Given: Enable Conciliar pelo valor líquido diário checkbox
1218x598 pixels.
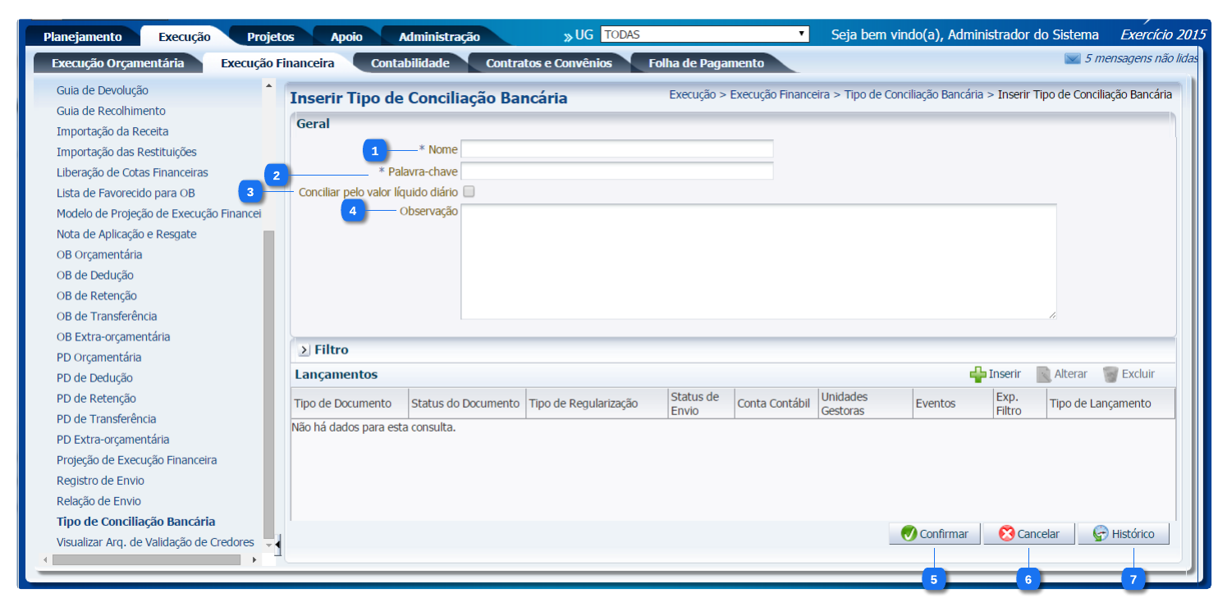Looking at the screenshot, I should pyautogui.click(x=469, y=192).
